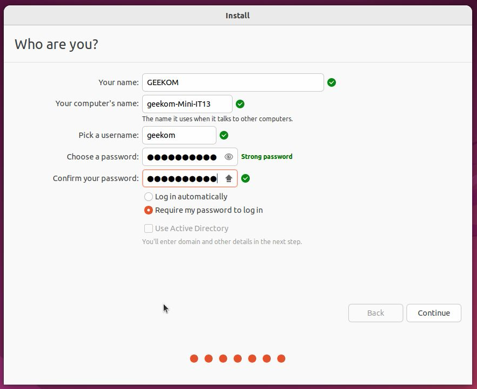Click the Install window title bar
477x389 pixels.
[x=237, y=15]
